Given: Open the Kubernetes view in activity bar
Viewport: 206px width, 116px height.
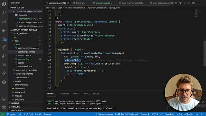Looking at the screenshot, I should (4, 82).
